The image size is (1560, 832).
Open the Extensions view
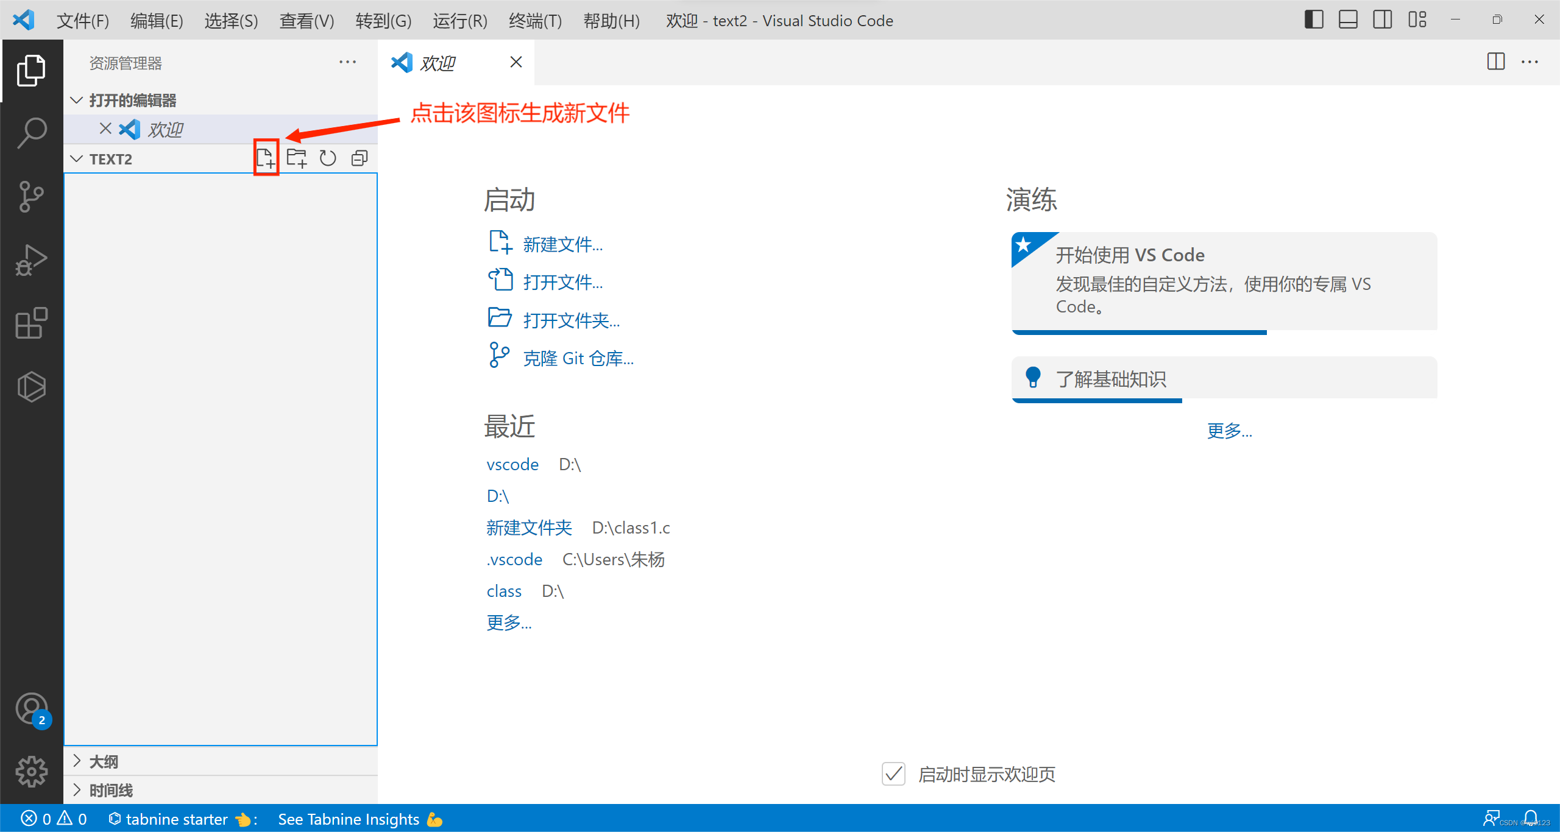click(31, 323)
